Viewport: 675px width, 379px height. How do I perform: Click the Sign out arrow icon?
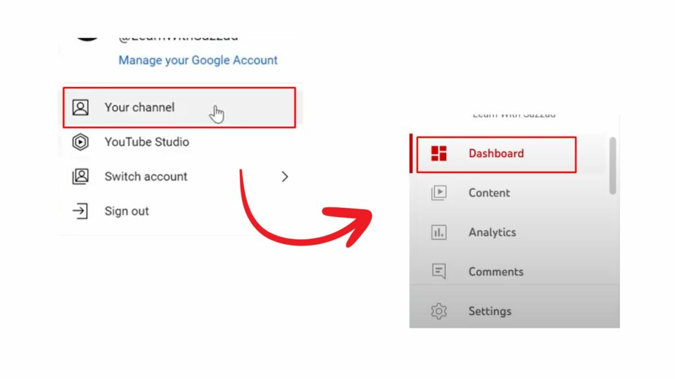point(79,211)
